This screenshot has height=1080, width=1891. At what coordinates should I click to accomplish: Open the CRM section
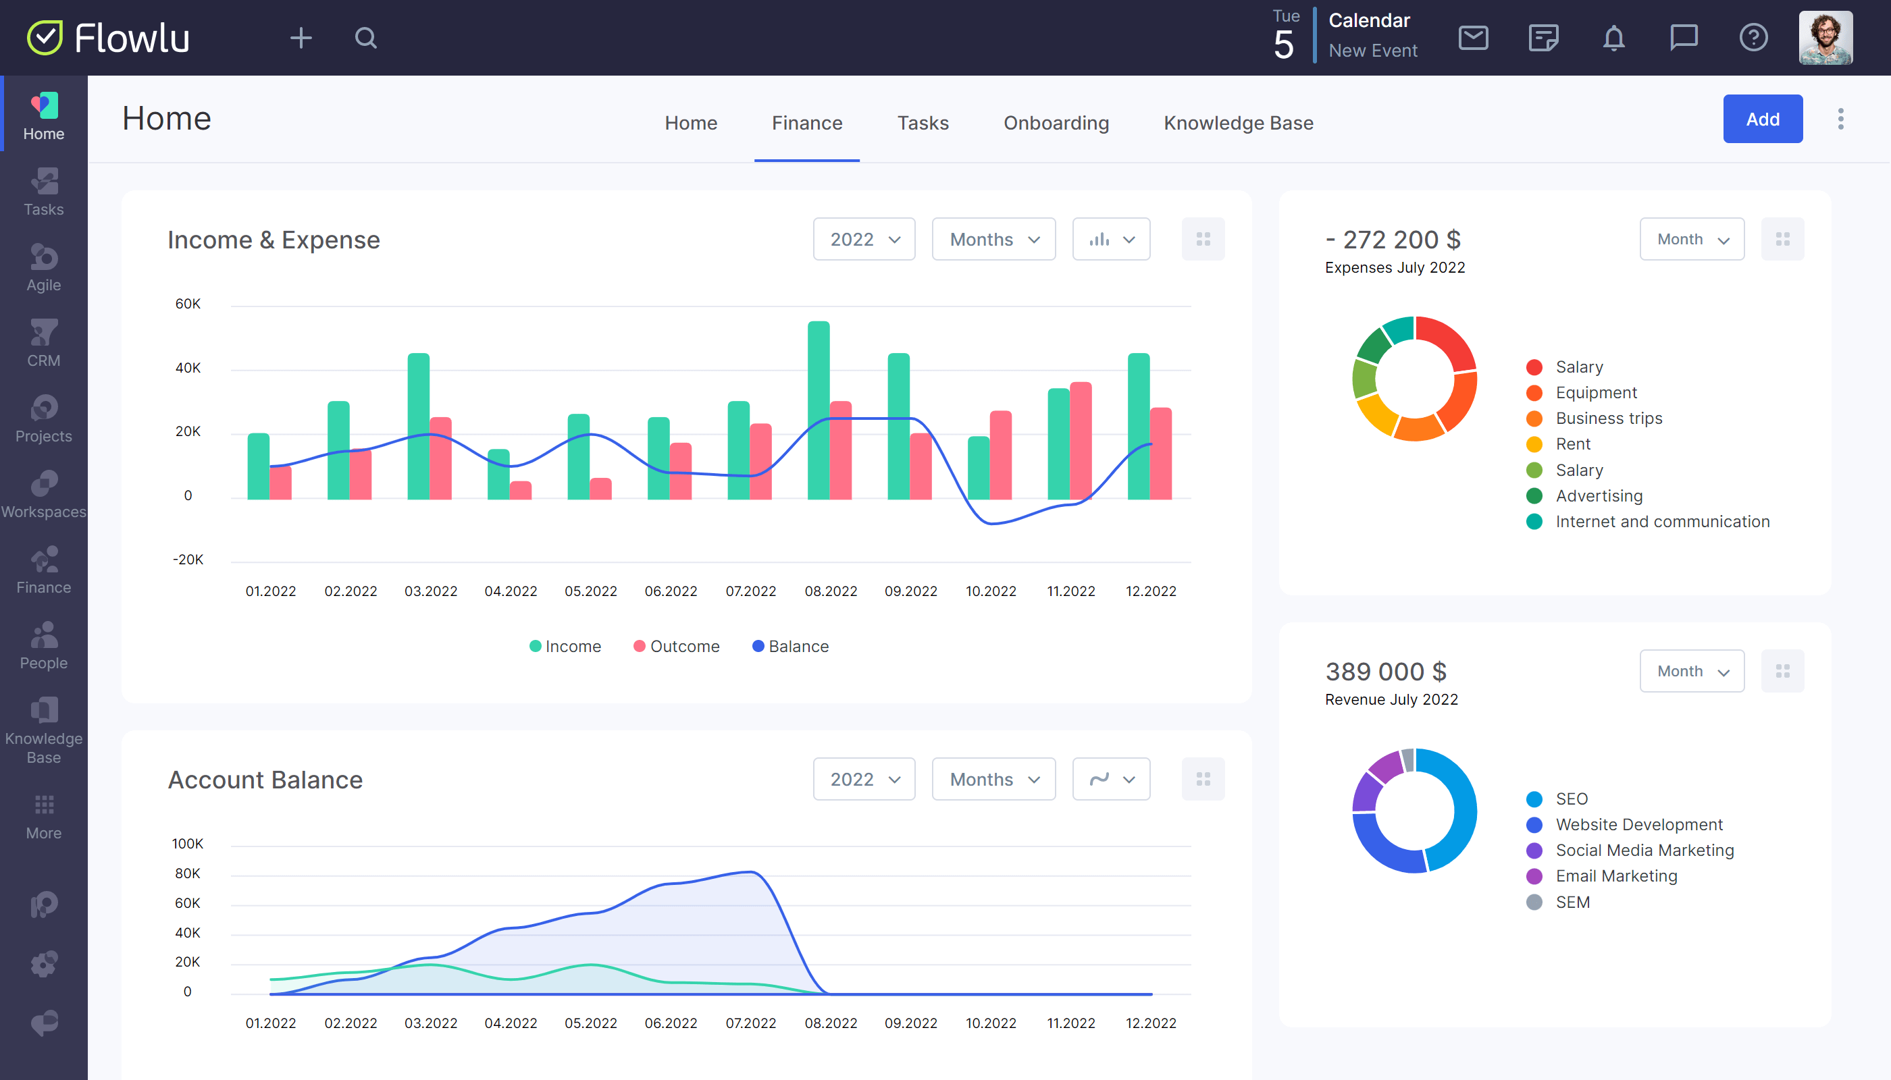coord(43,344)
